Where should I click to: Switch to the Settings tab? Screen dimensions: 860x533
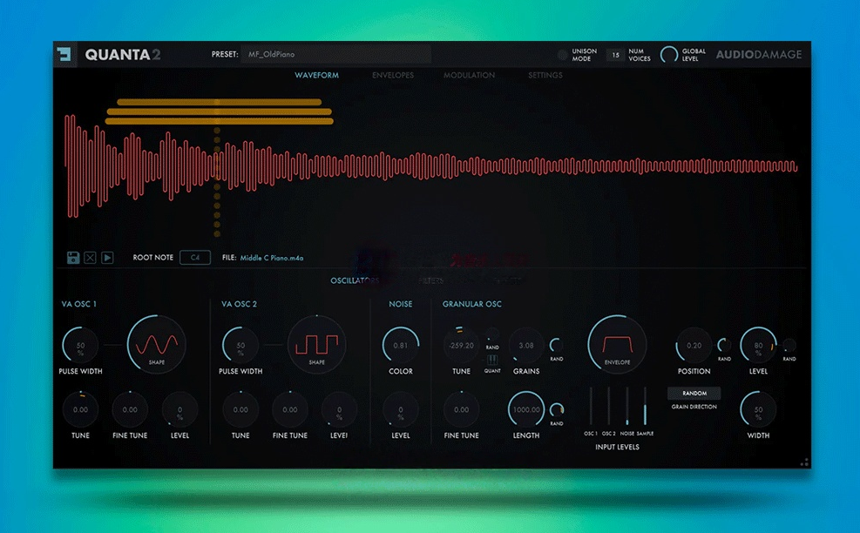[x=545, y=75]
